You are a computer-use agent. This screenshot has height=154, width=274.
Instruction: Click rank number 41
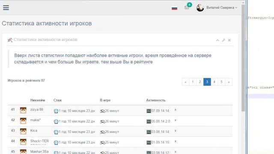pos(13,110)
